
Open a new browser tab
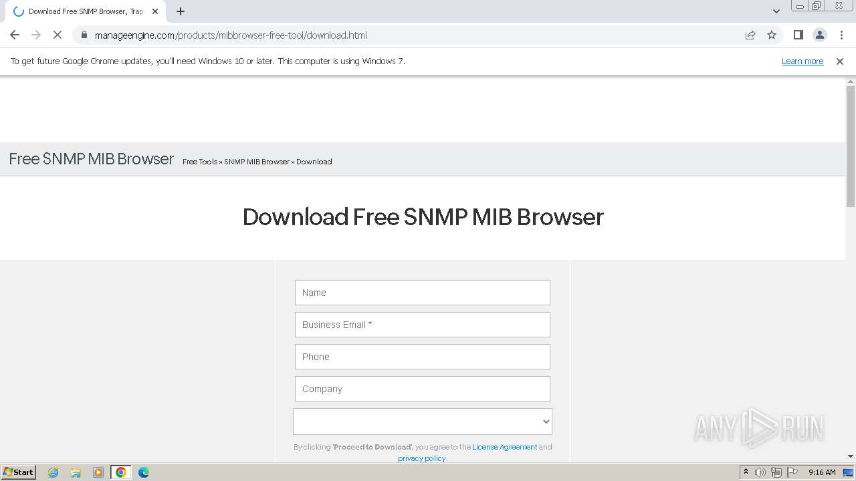coord(181,11)
